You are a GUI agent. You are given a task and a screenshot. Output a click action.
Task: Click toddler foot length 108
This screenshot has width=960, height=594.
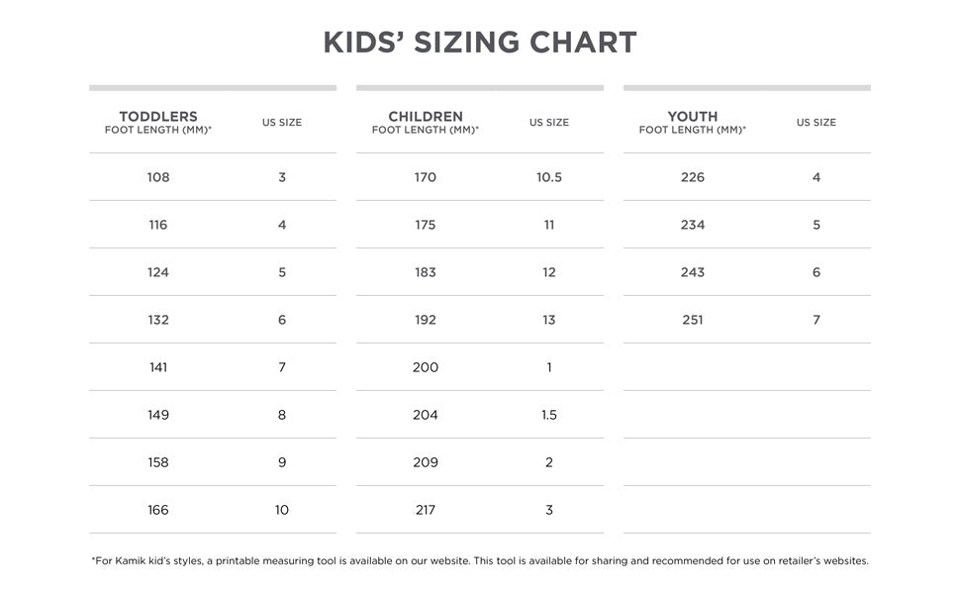(158, 177)
